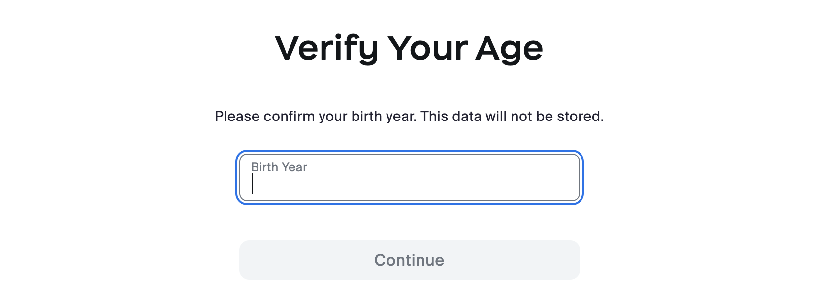This screenshot has height=300, width=839.
Task: Proceed by clicking Continue
Action: pyautogui.click(x=409, y=260)
